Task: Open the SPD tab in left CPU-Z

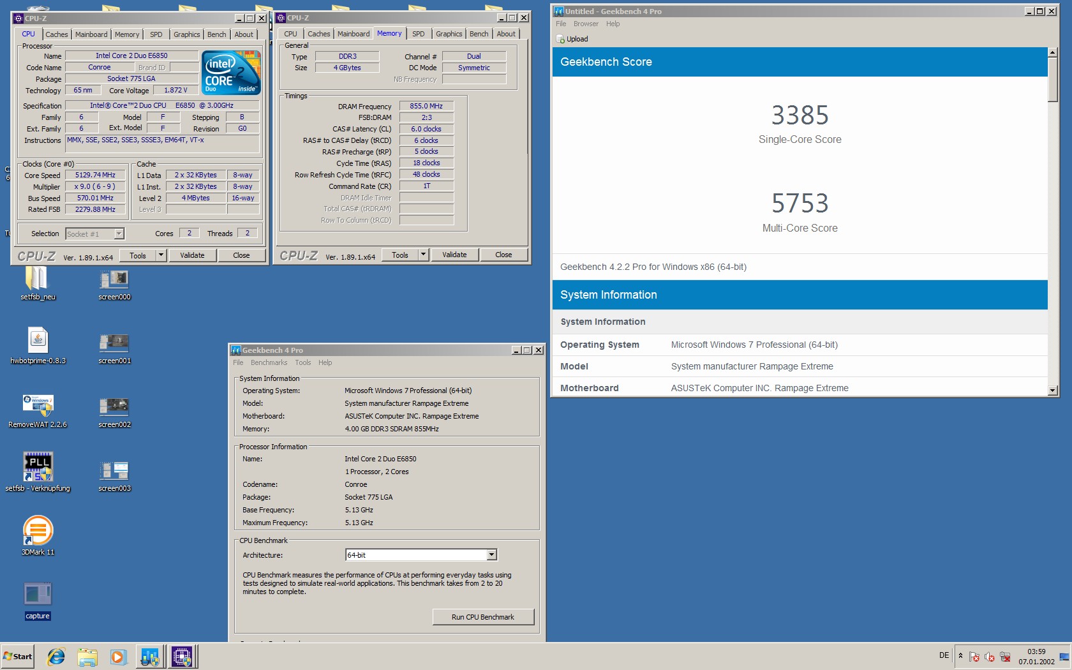Action: click(x=156, y=34)
